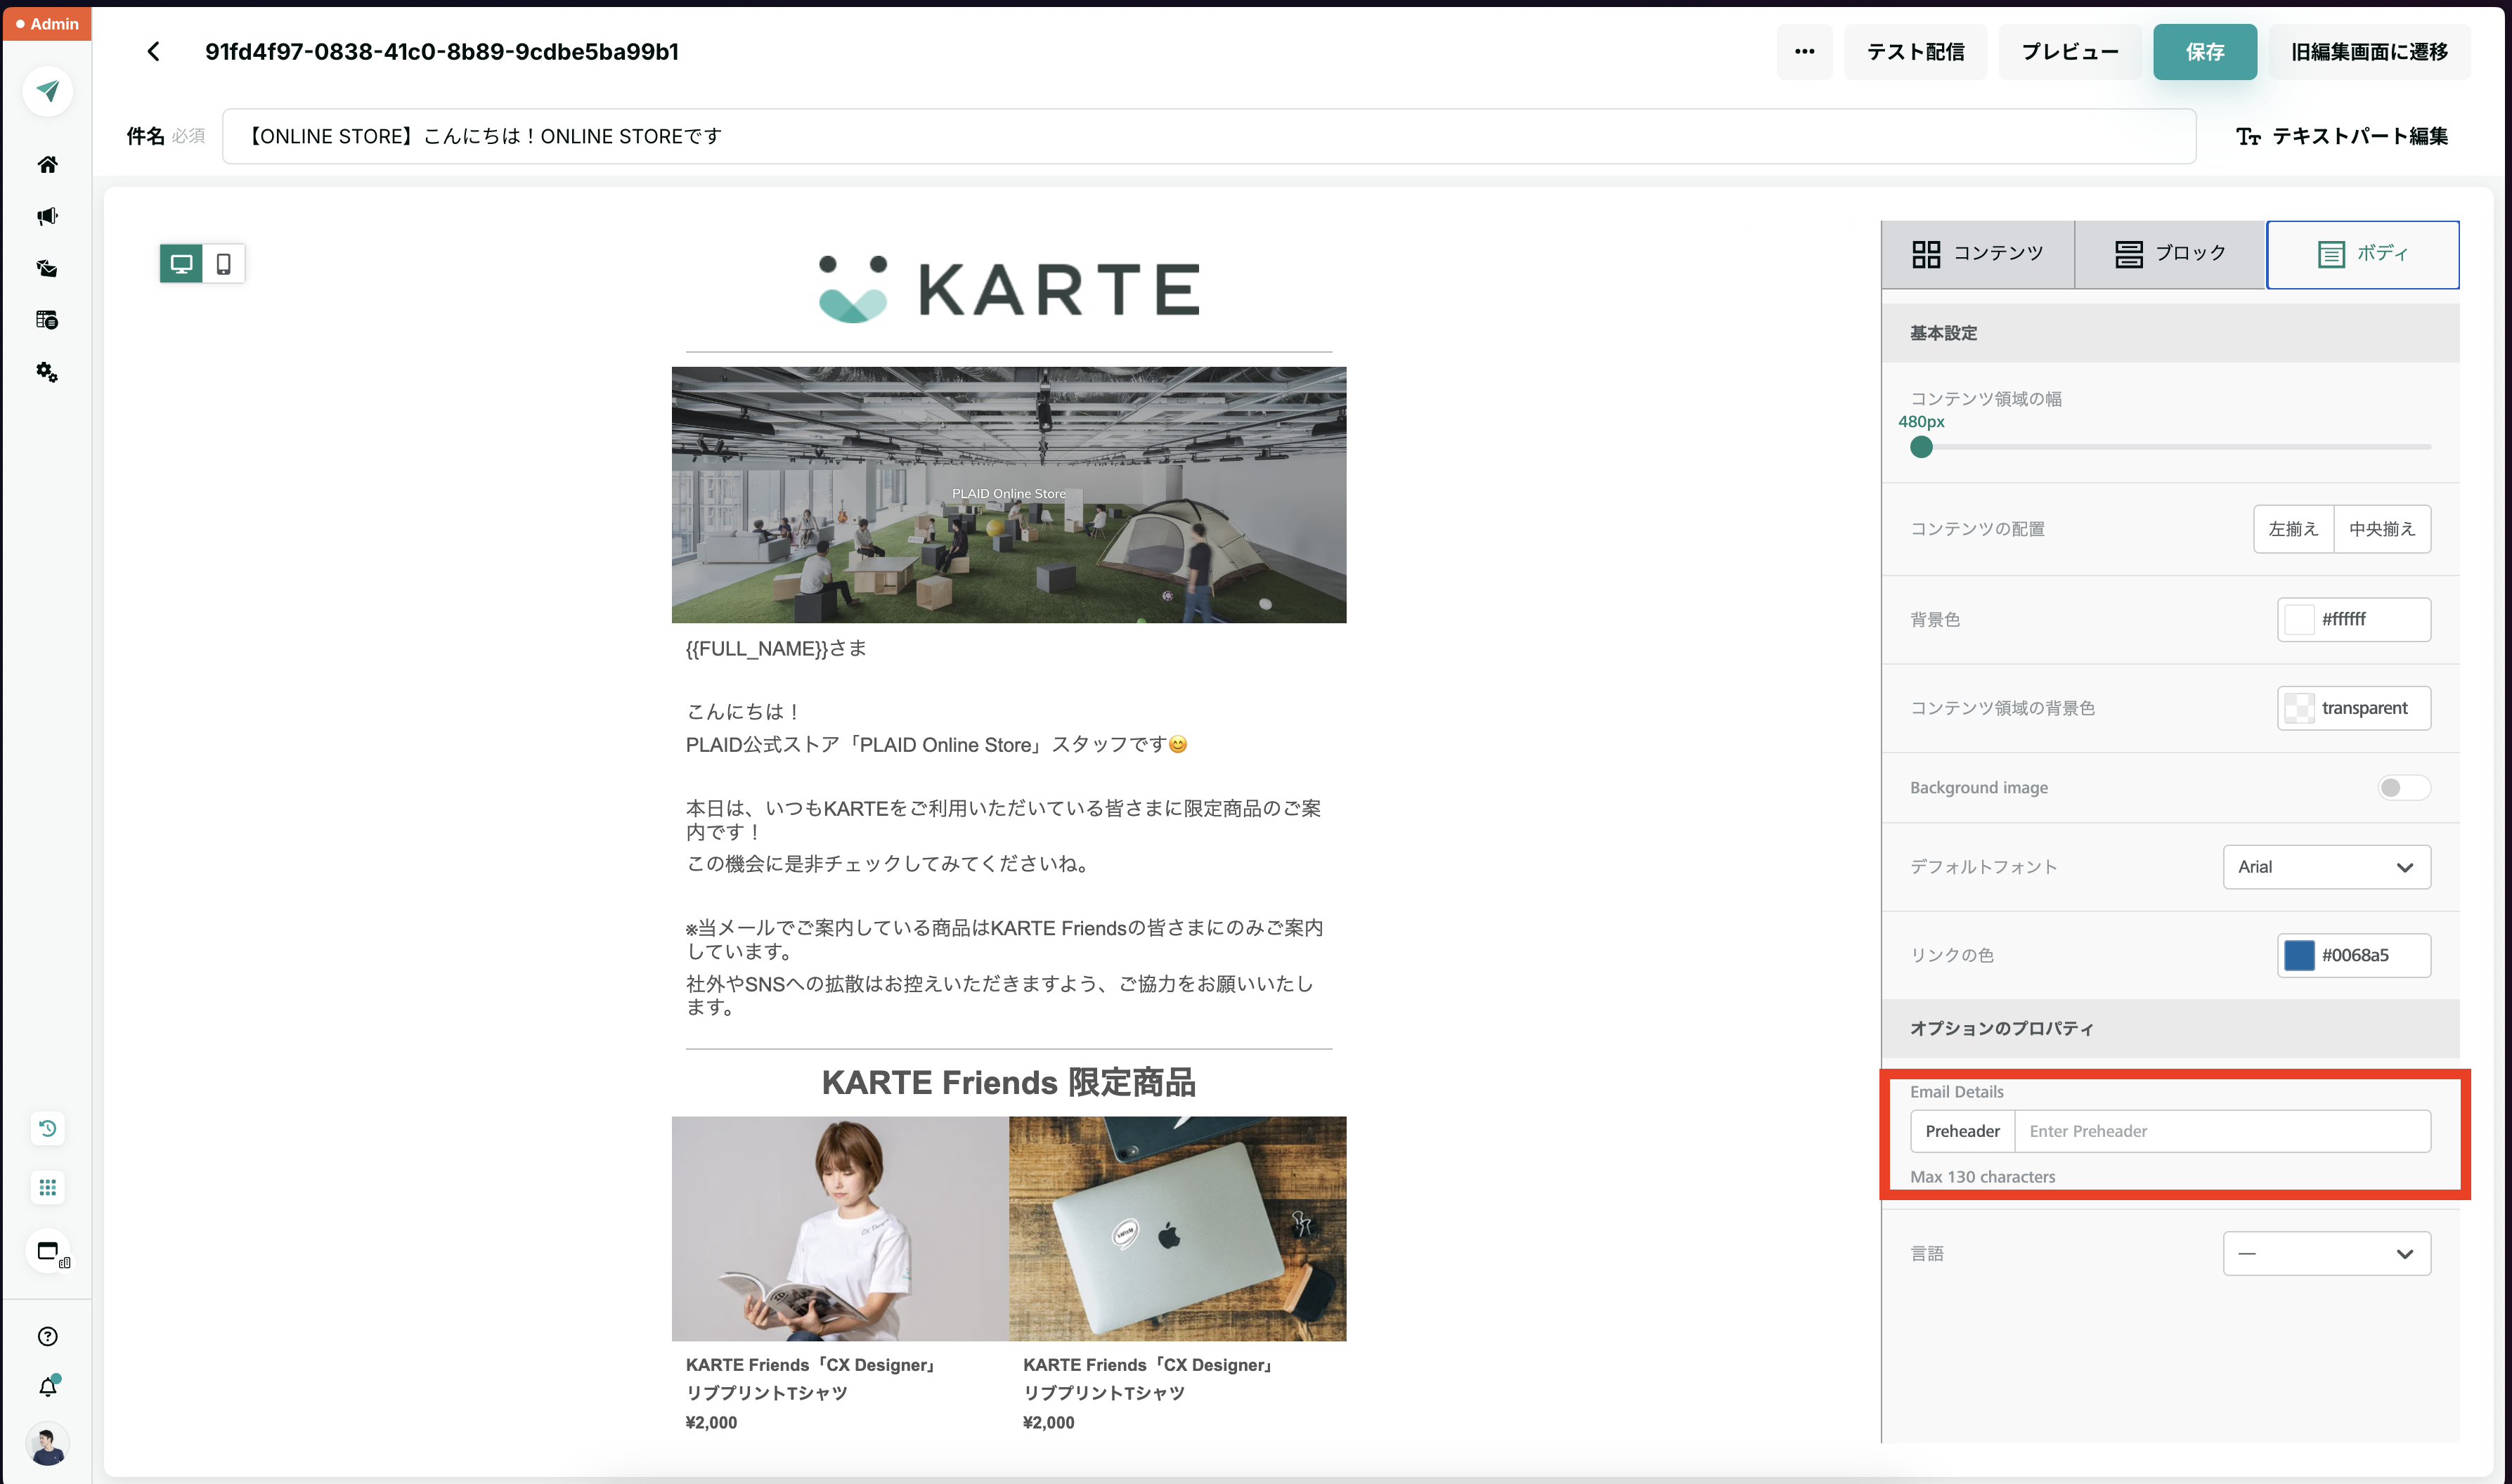The width and height of the screenshot is (2512, 1484).
Task: Select 中央揃え content alignment
Action: (2382, 529)
